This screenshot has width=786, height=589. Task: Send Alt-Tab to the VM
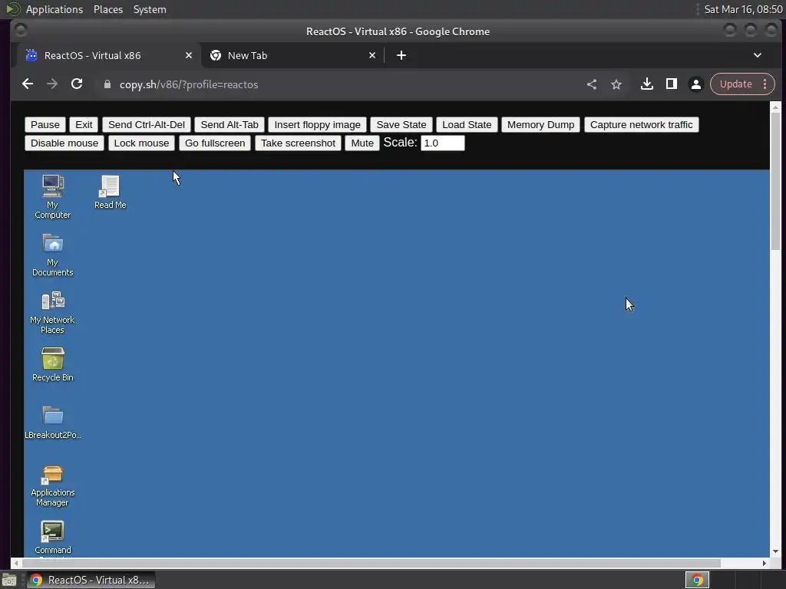230,125
